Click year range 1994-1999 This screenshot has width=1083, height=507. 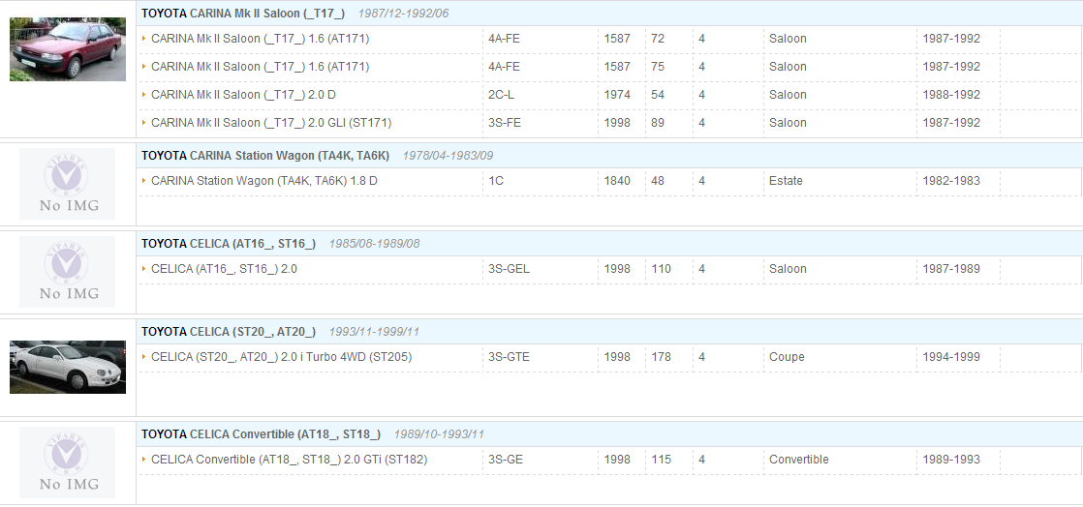coord(951,357)
